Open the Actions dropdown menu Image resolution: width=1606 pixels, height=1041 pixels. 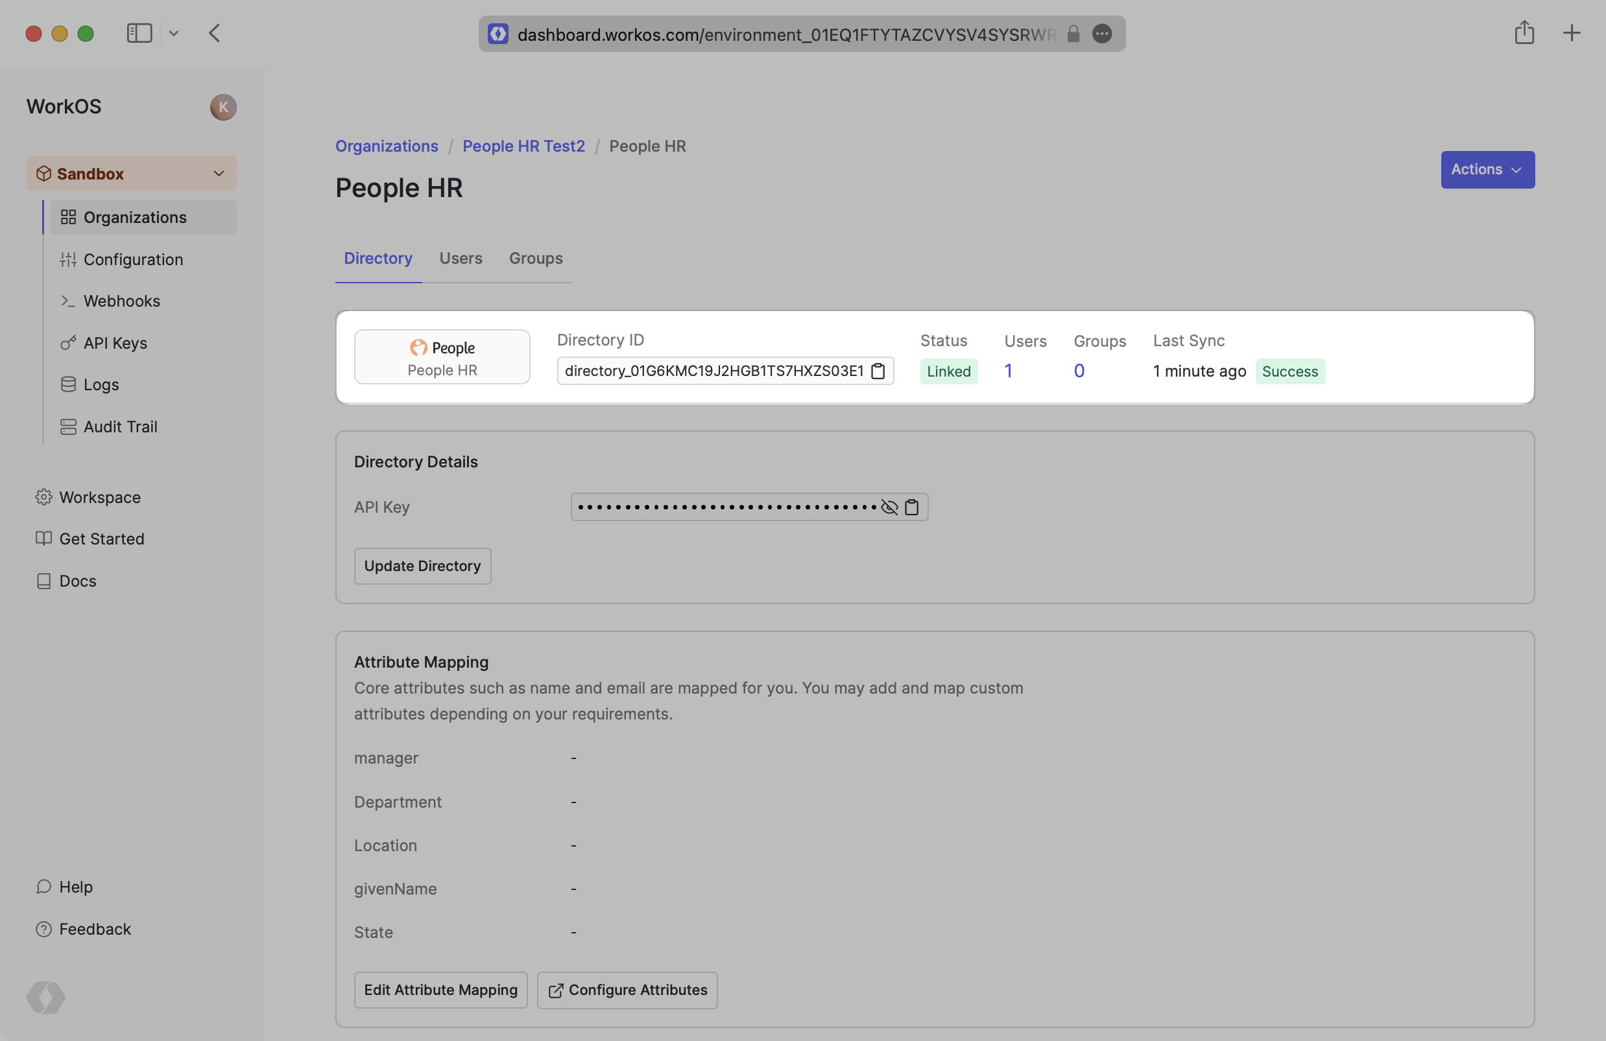1487,170
